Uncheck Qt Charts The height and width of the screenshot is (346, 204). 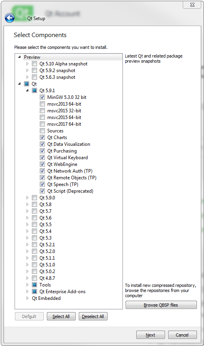click(43, 138)
